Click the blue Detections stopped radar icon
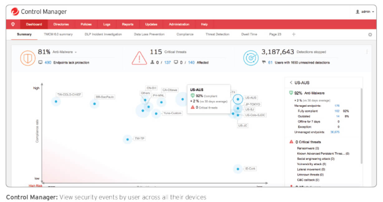Screen dimensions: 383x202 click(x=251, y=57)
